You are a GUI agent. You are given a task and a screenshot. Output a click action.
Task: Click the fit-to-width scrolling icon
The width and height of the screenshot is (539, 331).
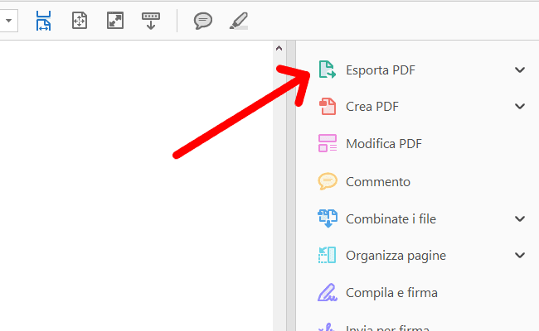[x=44, y=21]
